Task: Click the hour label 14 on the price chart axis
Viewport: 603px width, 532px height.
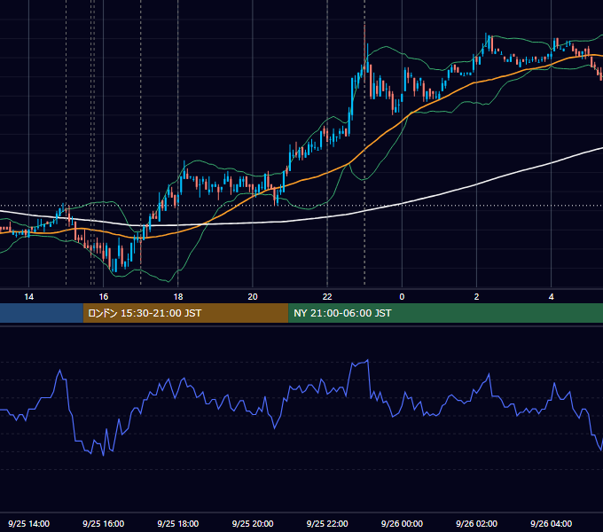Action: pyautogui.click(x=29, y=297)
